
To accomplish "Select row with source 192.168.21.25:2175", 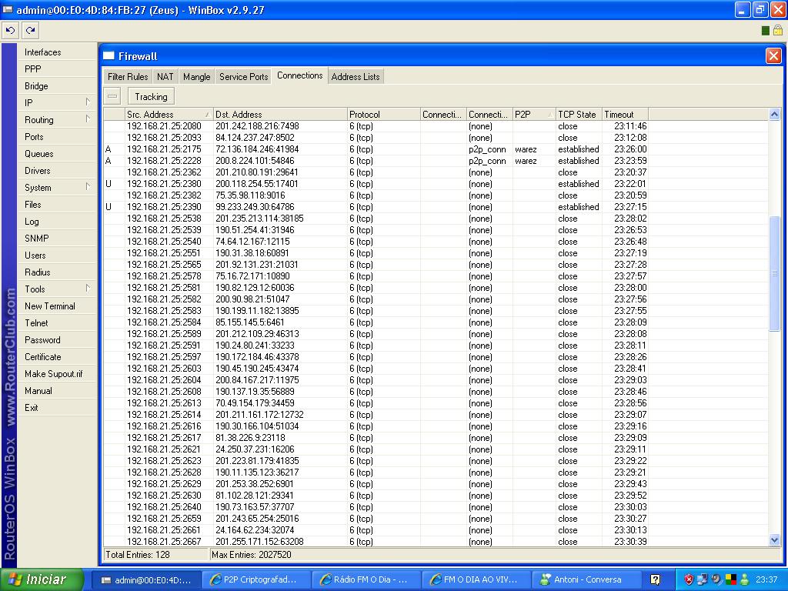I will click(x=436, y=149).
